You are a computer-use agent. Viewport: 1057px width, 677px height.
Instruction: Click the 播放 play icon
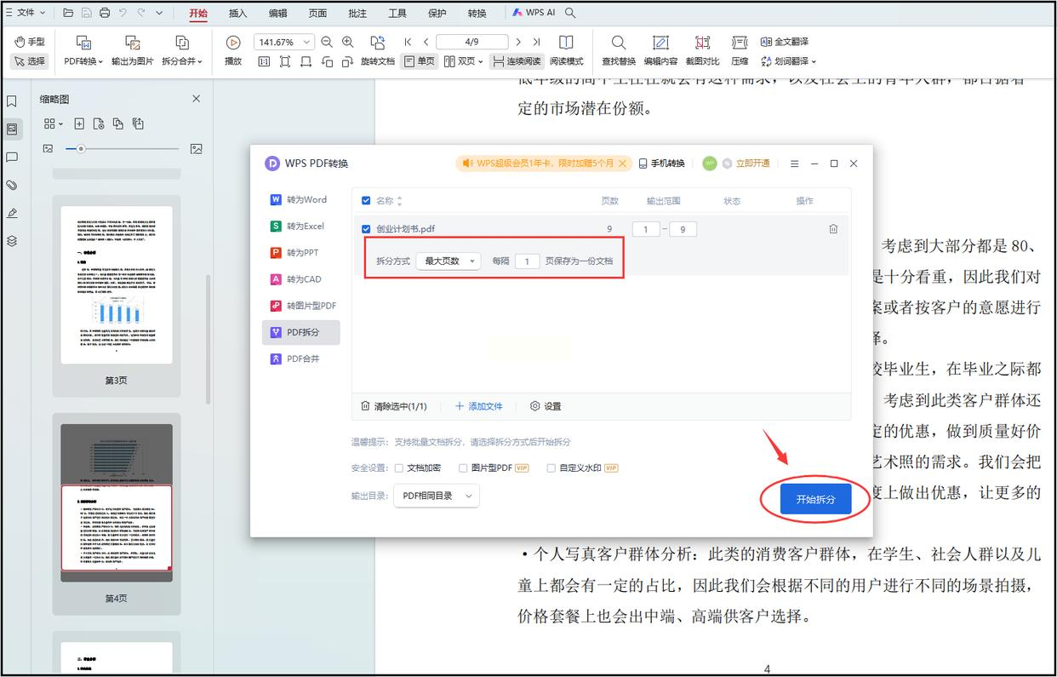click(x=232, y=43)
